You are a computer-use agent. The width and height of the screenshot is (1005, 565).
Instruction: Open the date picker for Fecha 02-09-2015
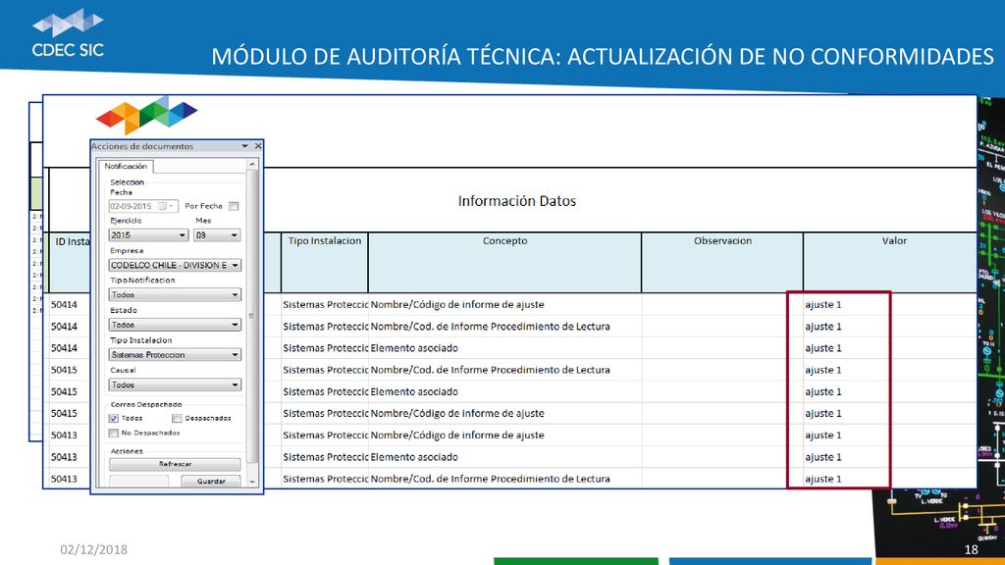[x=167, y=206]
